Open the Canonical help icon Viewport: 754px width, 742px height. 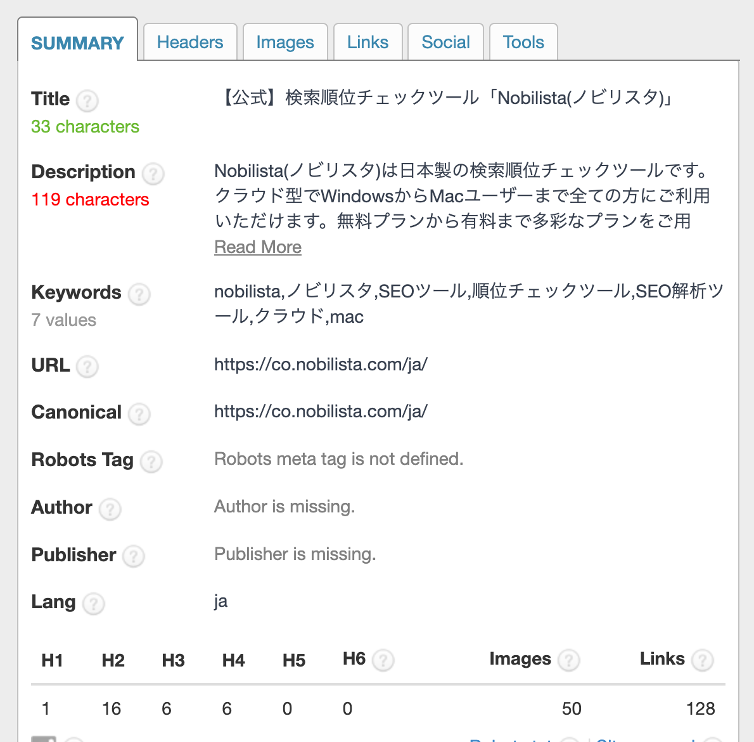139,414
